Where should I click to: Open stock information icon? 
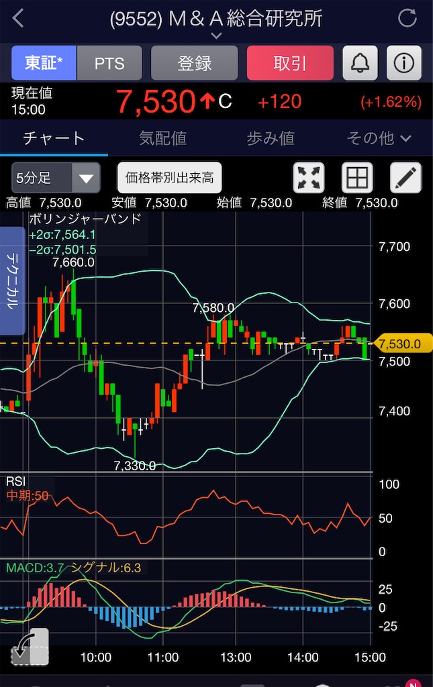[x=403, y=63]
